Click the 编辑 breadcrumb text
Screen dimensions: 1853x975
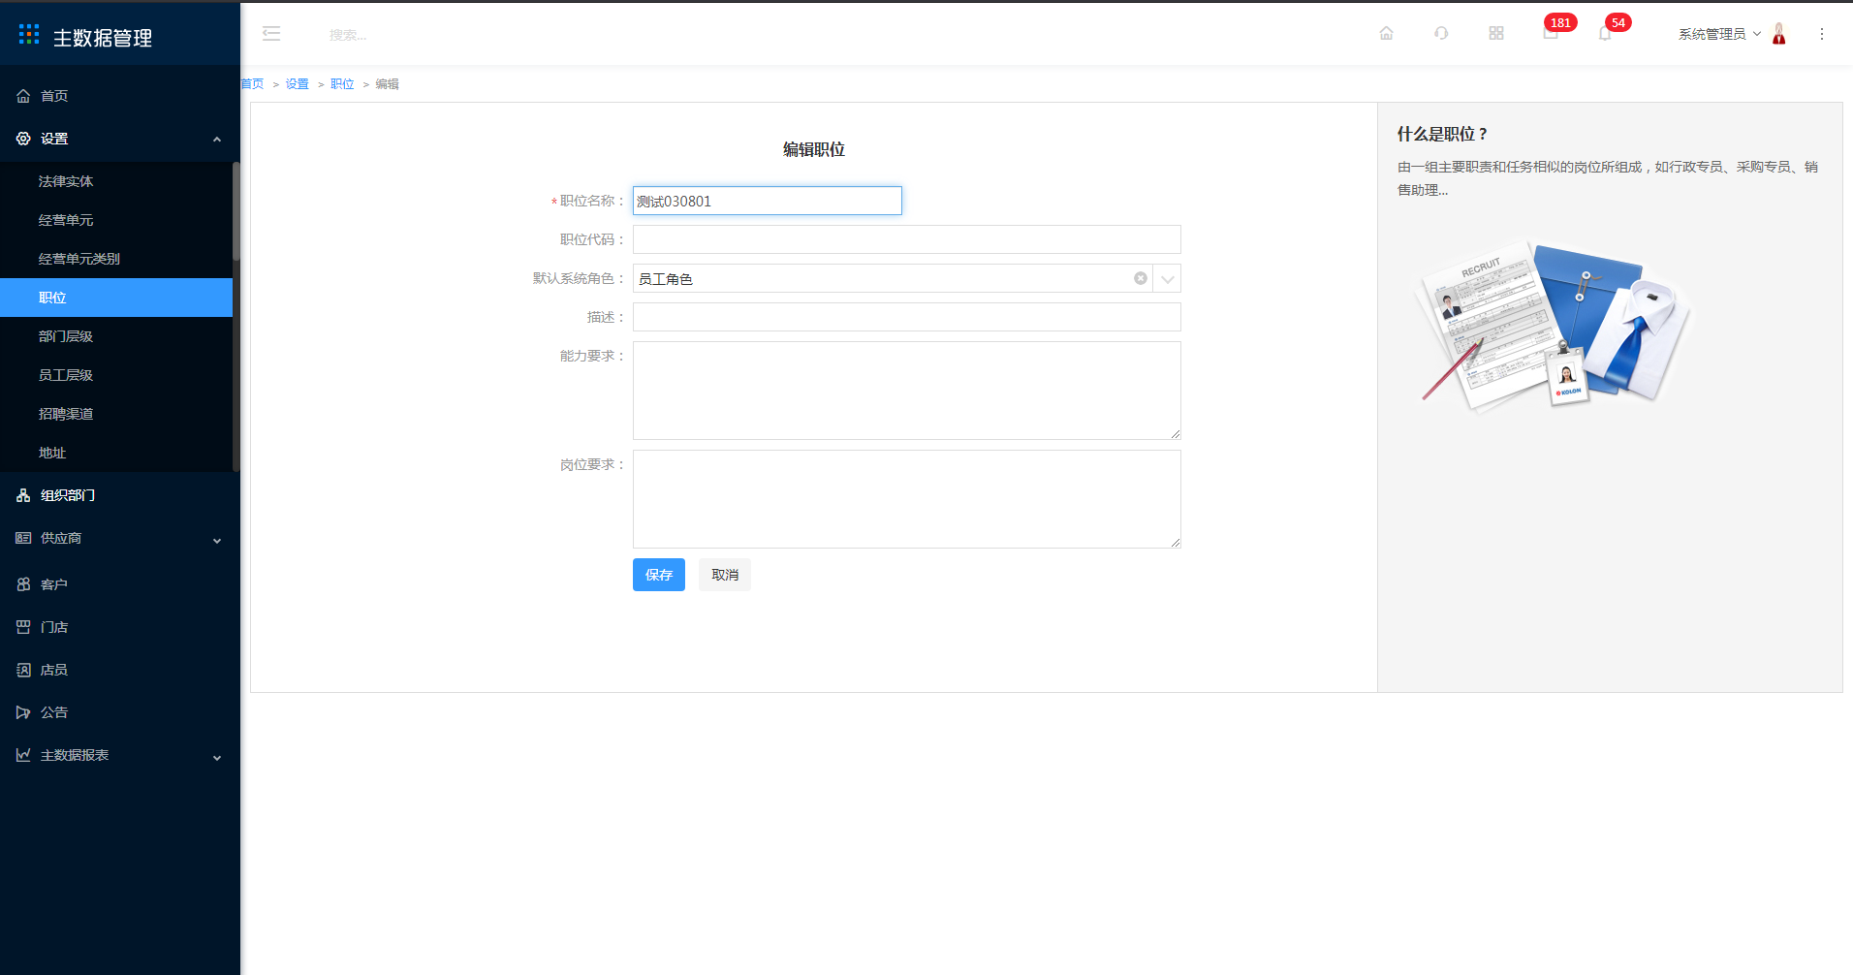[387, 84]
